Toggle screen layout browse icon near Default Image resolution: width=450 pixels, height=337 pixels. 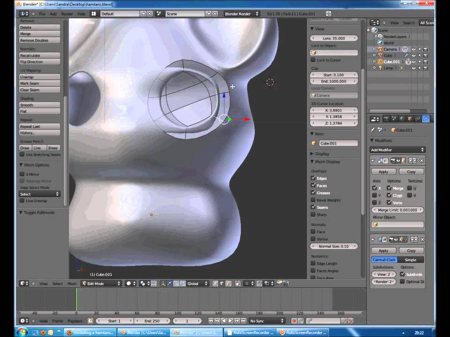click(x=94, y=14)
